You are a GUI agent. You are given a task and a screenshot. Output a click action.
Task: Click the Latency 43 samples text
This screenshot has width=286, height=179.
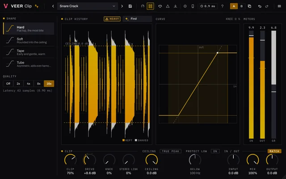28,90
